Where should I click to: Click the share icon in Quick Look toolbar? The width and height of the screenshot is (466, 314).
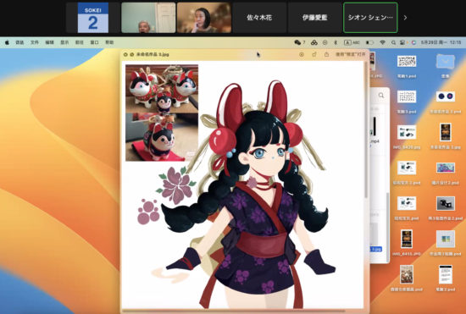pyautogui.click(x=326, y=55)
